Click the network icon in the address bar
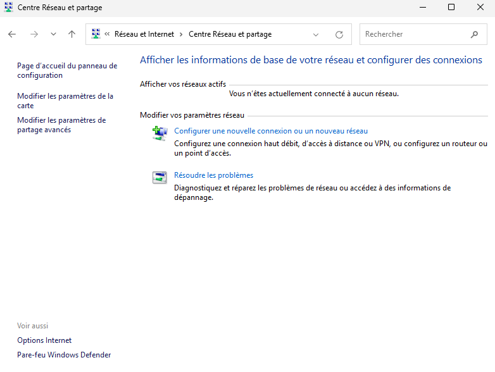Viewport: 495px width, 372px height. tap(96, 34)
